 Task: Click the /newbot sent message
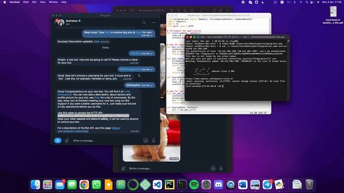142,54
